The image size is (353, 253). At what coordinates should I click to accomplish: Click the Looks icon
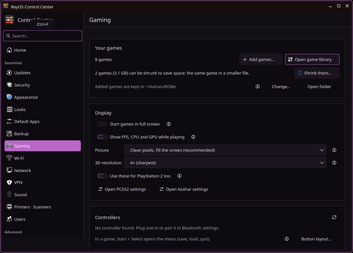point(9,109)
